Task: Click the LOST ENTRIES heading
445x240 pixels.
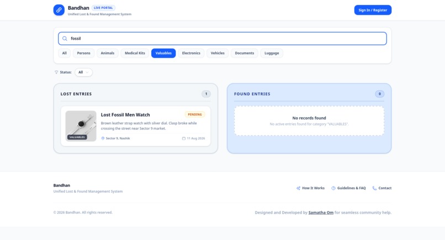Action: (x=76, y=94)
